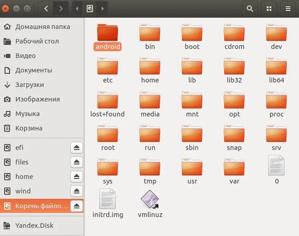Select the mnt folder
The image size is (299, 236).
[x=192, y=105]
